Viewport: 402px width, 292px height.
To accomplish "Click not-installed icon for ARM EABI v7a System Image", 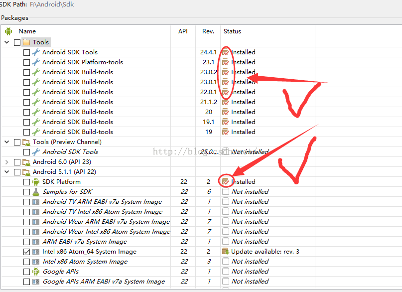I will (226, 241).
